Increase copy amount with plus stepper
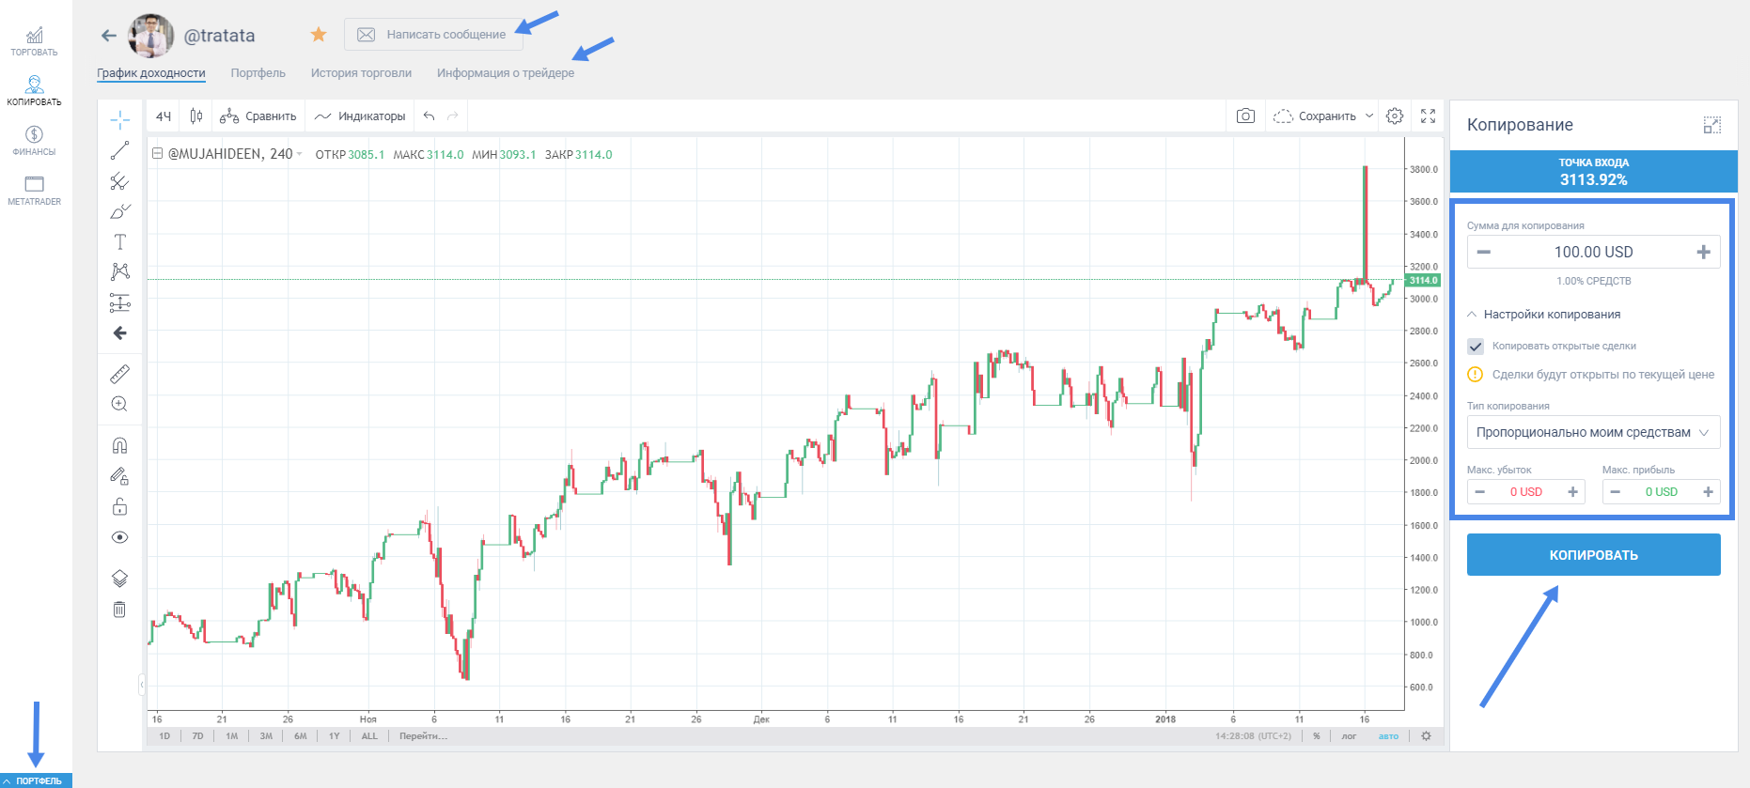Screen dimensions: 1750x788 pos(1703,252)
